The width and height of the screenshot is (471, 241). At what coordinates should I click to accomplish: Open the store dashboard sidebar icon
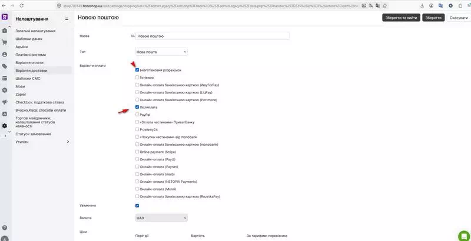[x=5, y=31]
